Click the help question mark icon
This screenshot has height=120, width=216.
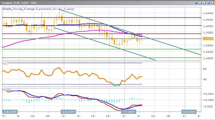[x=197, y=3]
